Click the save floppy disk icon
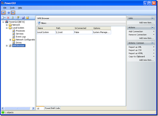Screen dimensions: 158x116 (x=23, y=18)
